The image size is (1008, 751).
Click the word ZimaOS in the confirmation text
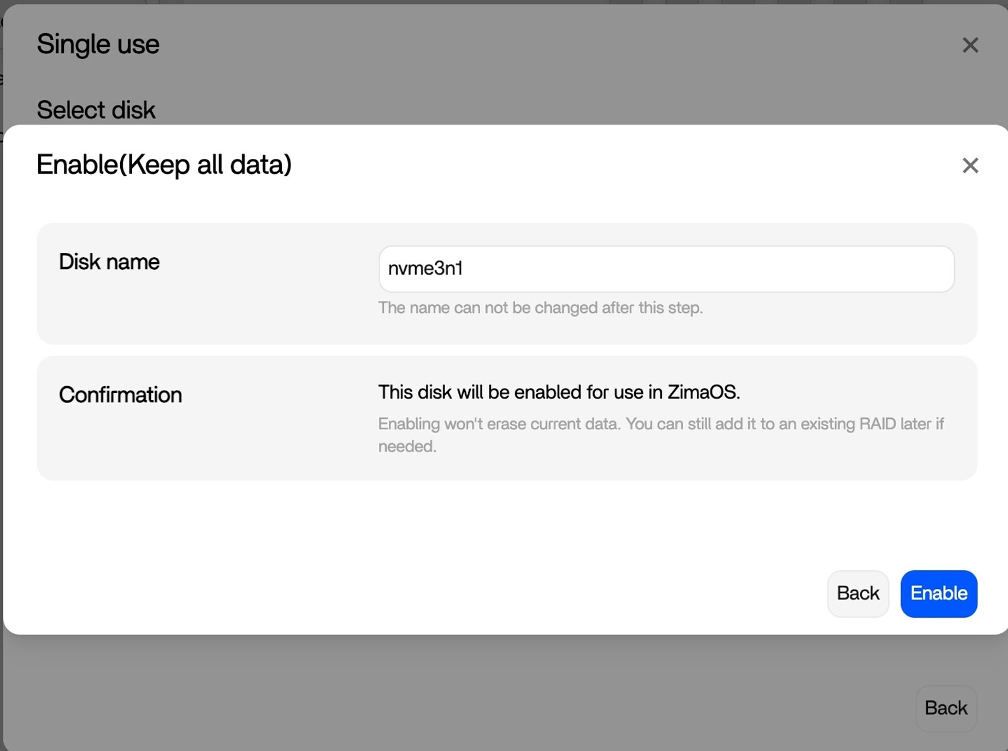[703, 392]
